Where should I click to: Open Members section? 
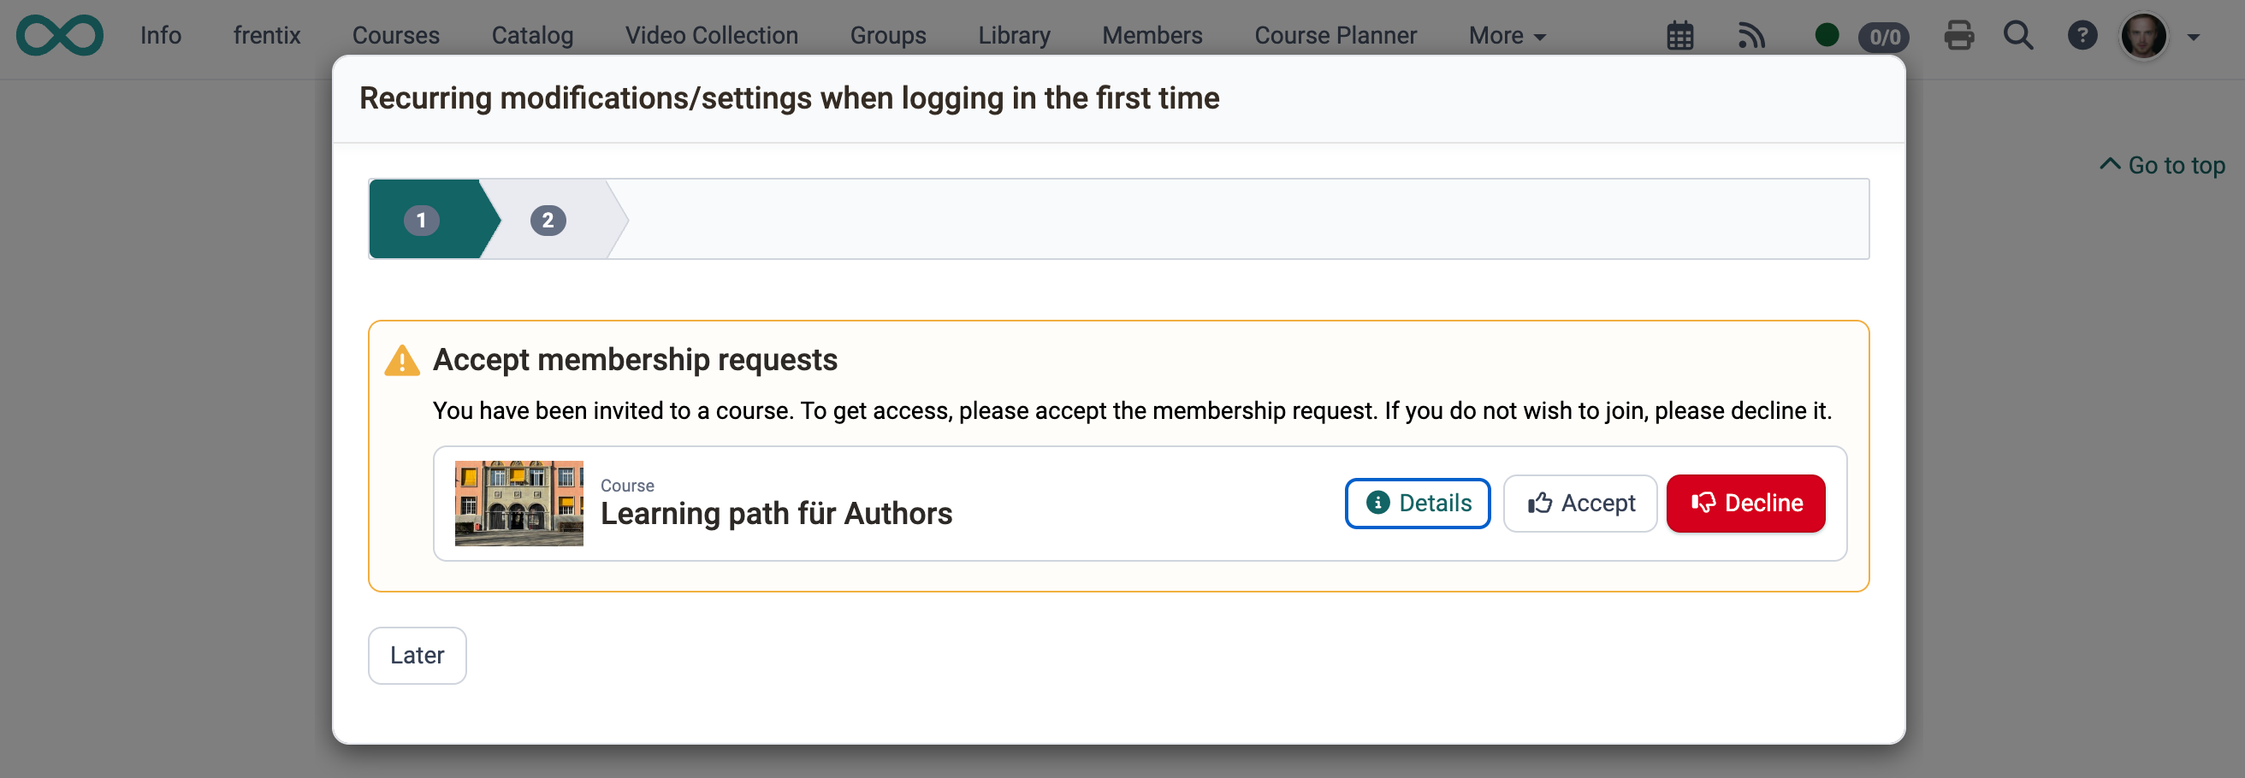pyautogui.click(x=1152, y=36)
